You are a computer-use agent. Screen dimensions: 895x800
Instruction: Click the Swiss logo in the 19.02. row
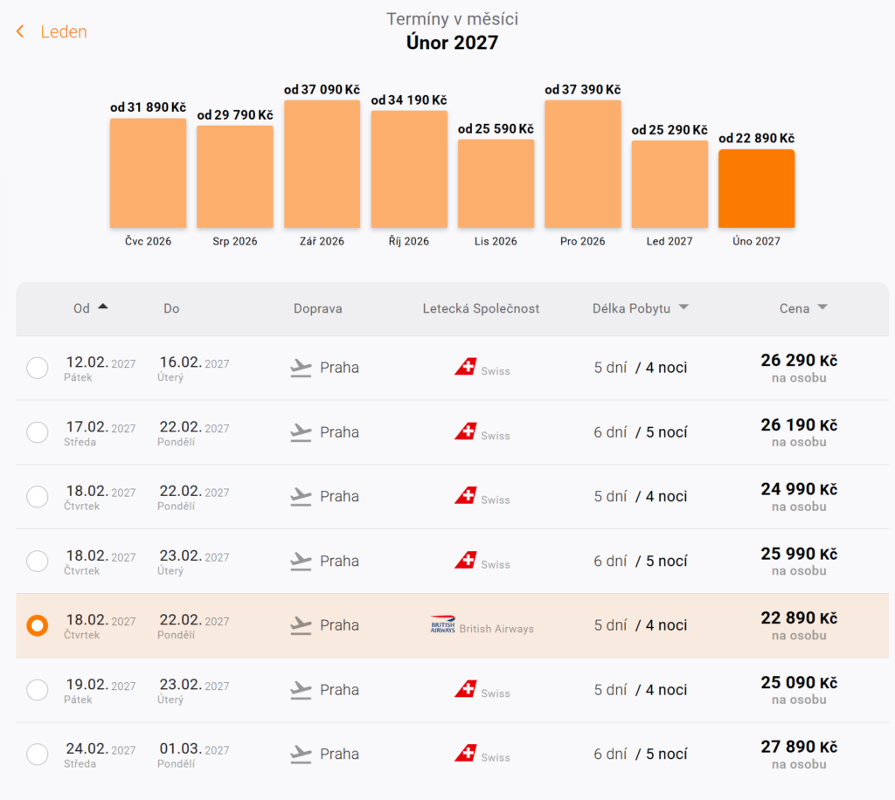coord(465,689)
